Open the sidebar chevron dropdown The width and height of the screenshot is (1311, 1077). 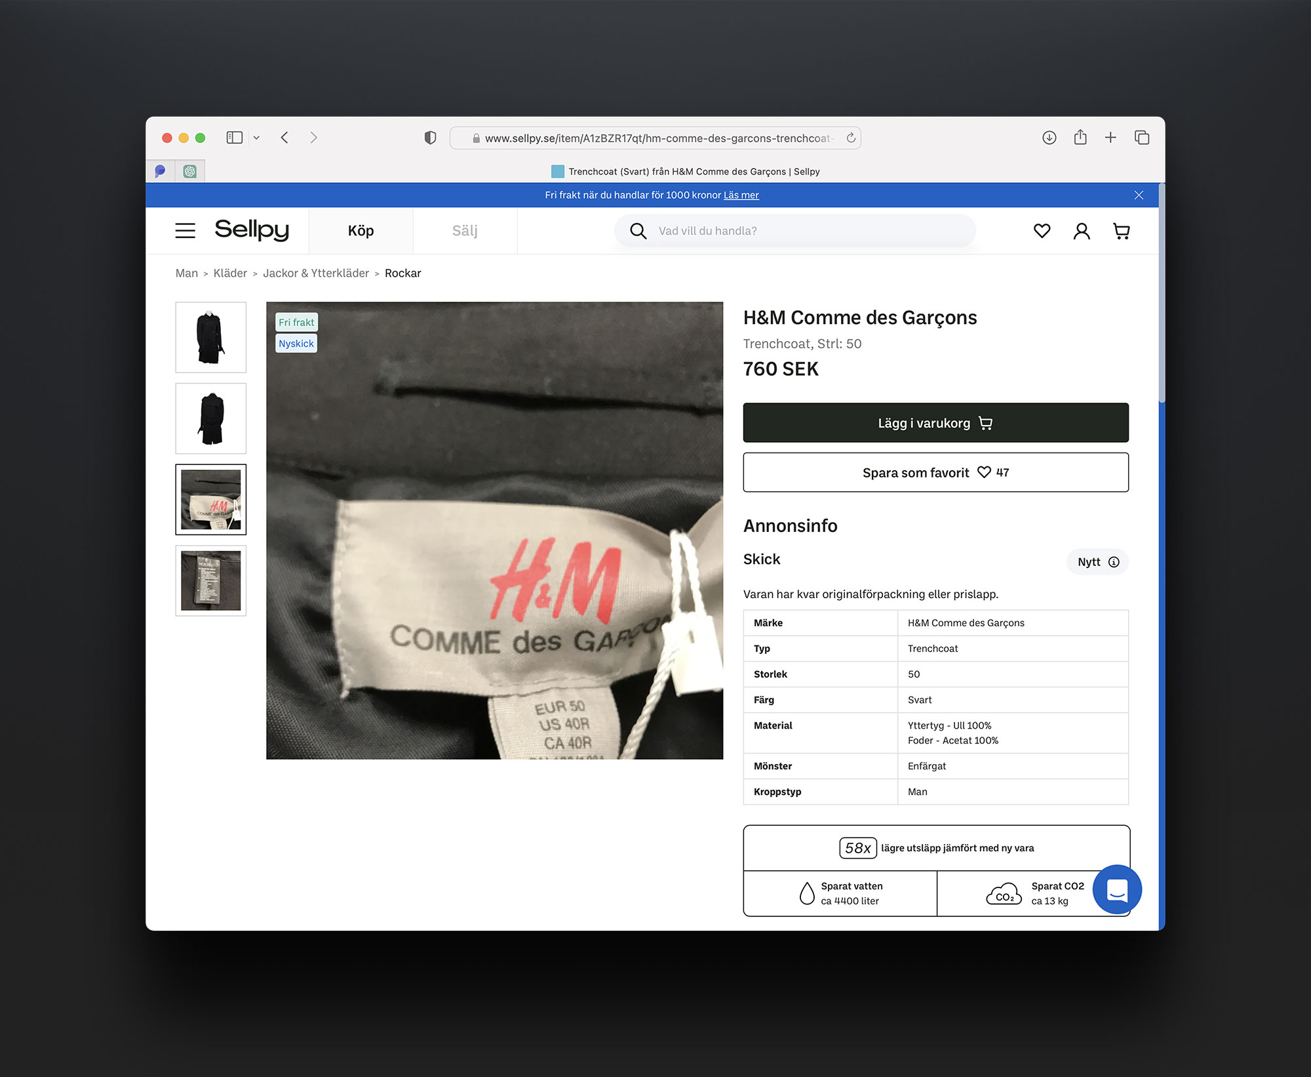[256, 138]
